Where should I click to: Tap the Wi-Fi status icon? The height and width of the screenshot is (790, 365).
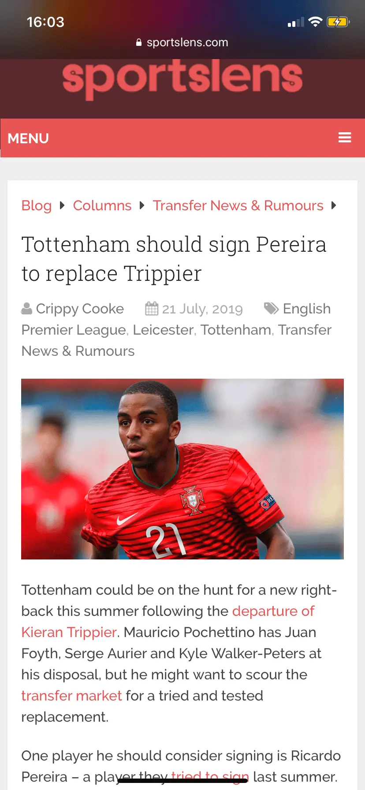(315, 22)
